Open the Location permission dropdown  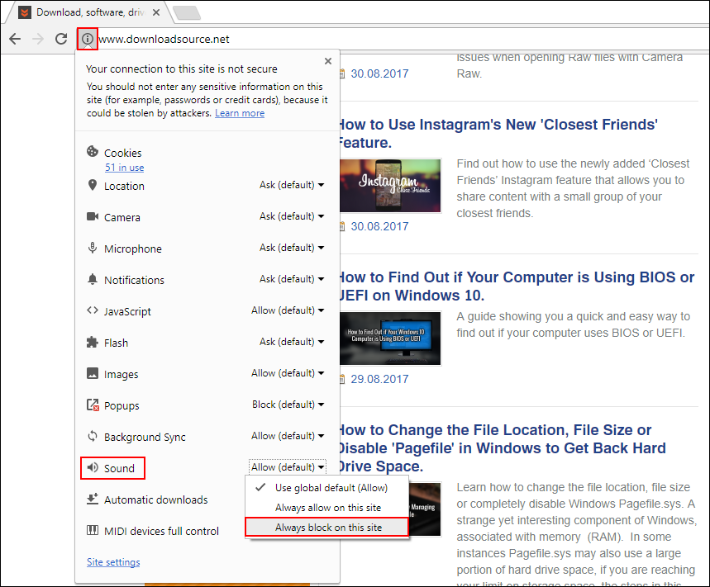(x=292, y=185)
